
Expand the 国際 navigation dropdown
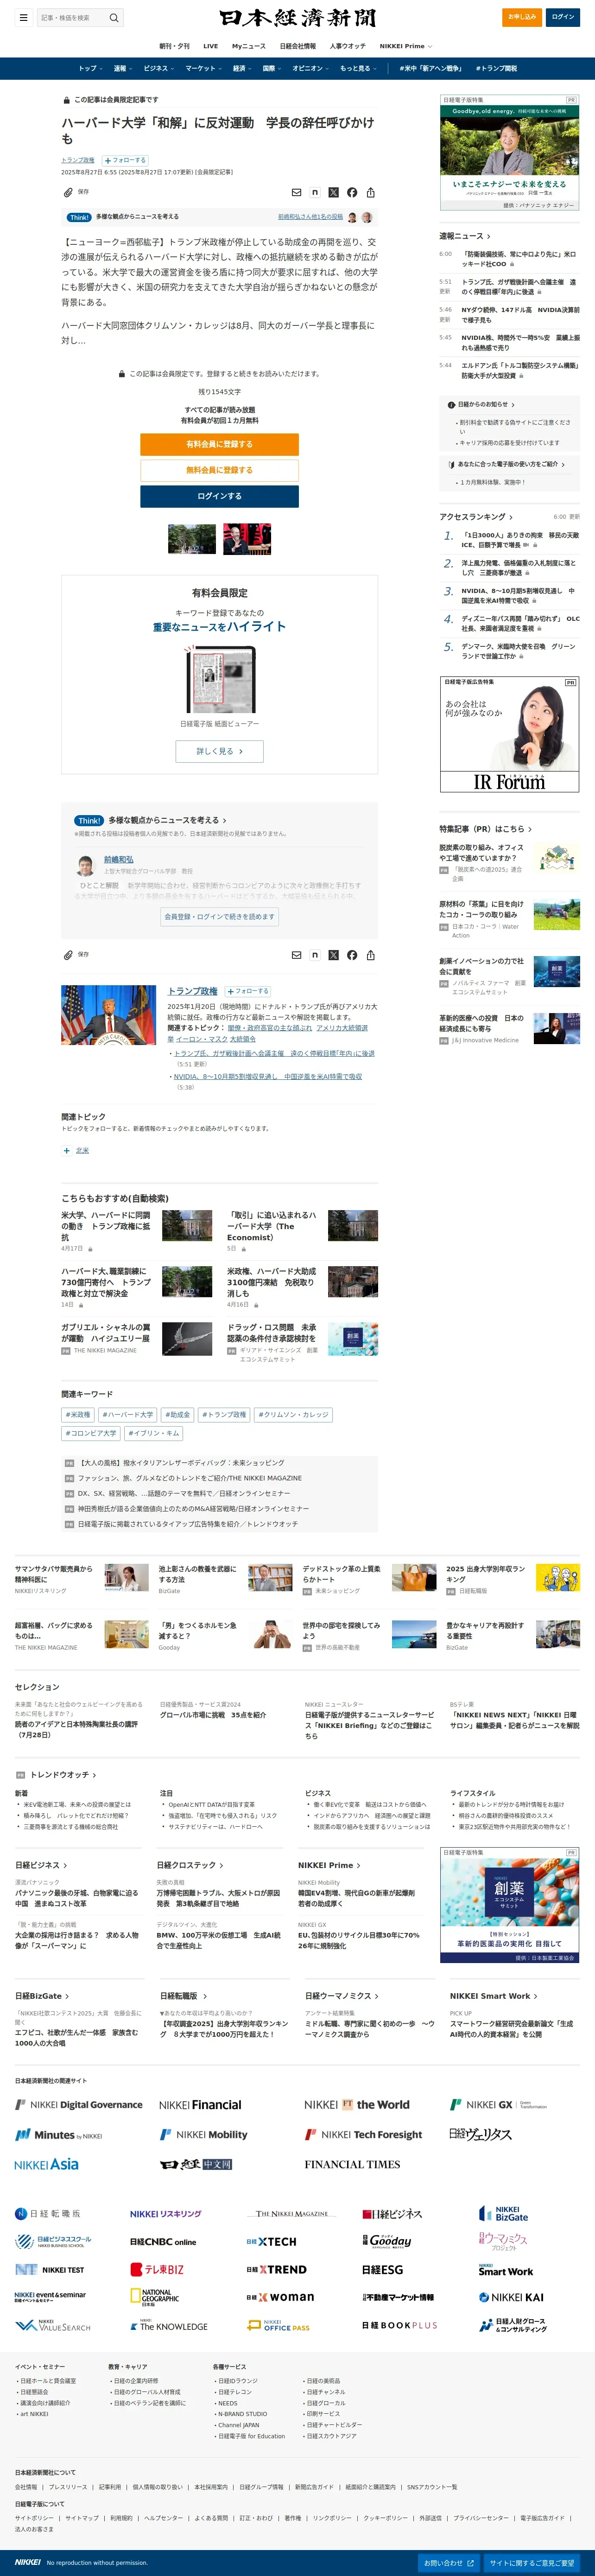pyautogui.click(x=272, y=68)
